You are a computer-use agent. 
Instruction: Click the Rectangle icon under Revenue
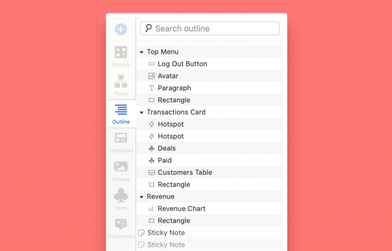pos(152,221)
